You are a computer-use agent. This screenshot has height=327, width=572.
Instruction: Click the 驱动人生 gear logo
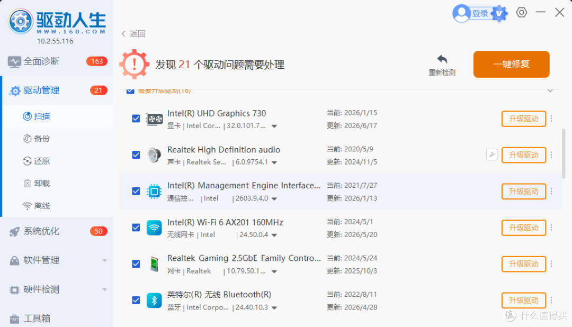pos(21,21)
